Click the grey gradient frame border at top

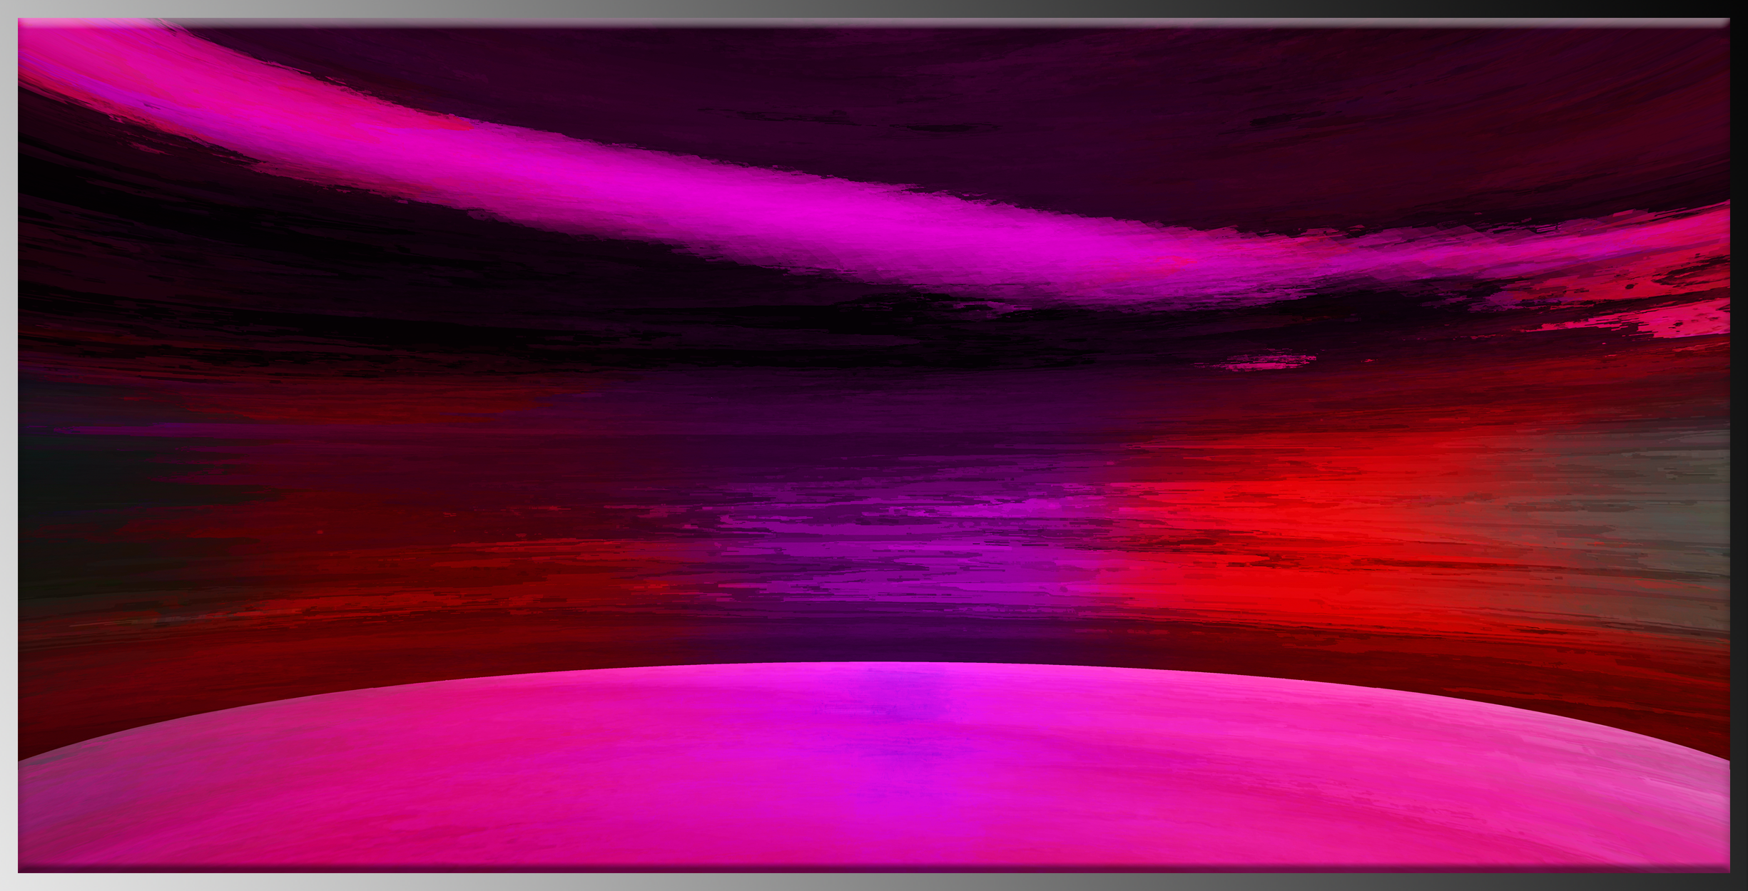pos(874,9)
